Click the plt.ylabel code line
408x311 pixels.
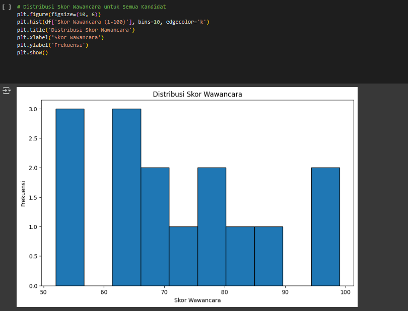[x=52, y=45]
